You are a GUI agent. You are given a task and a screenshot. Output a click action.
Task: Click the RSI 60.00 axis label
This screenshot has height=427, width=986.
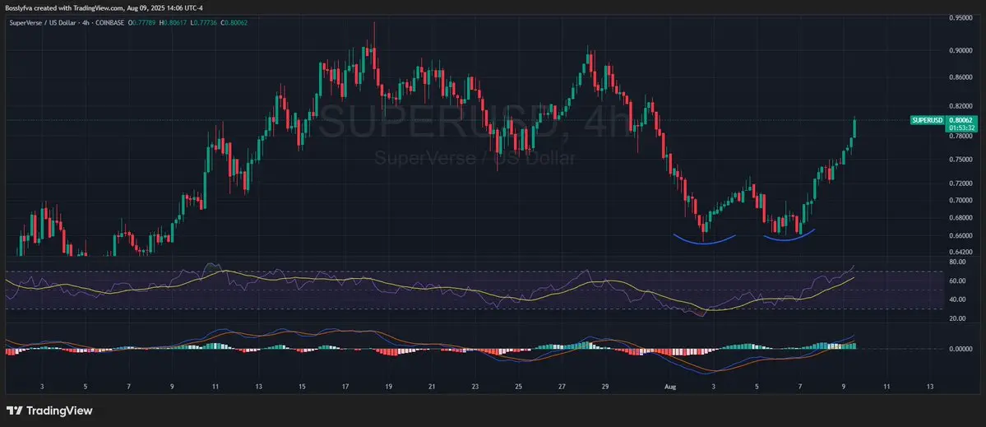pyautogui.click(x=958, y=281)
